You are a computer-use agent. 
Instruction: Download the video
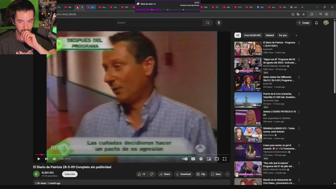point(183,174)
